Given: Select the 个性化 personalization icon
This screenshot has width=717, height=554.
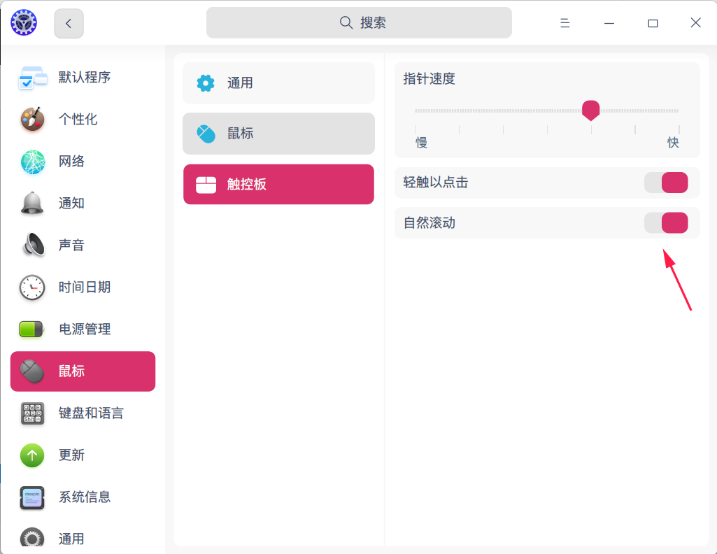Looking at the screenshot, I should point(31,119).
